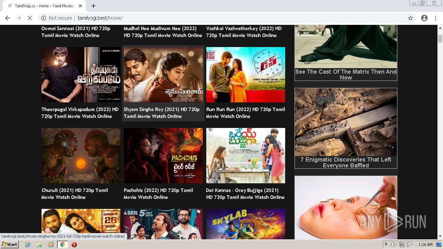Open a new browser tab

[93, 6]
